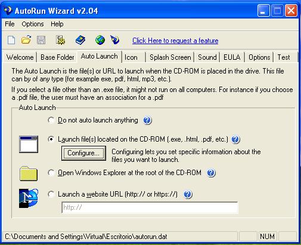This screenshot has width=301, height=245.
Task: Select Open Windows Explorer at root option
Action: click(x=125, y=173)
